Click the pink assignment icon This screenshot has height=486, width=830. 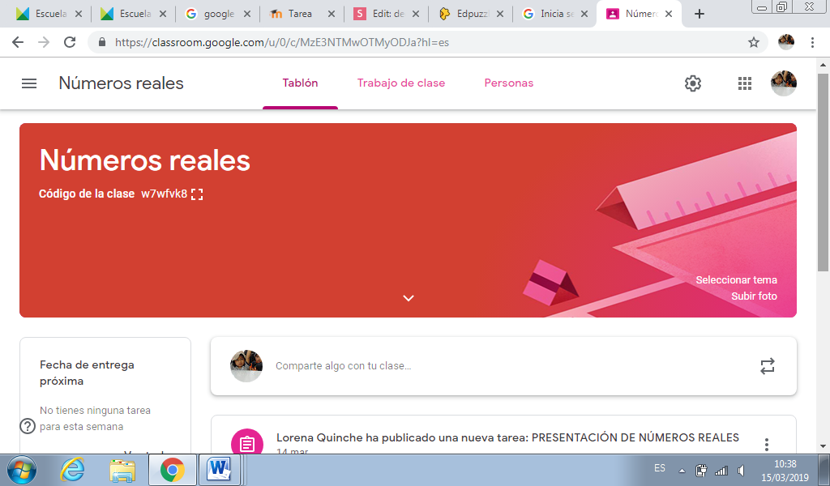[247, 441]
